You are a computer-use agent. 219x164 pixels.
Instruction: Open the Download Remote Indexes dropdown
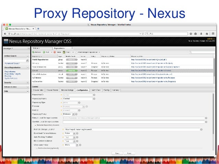click(x=74, y=133)
